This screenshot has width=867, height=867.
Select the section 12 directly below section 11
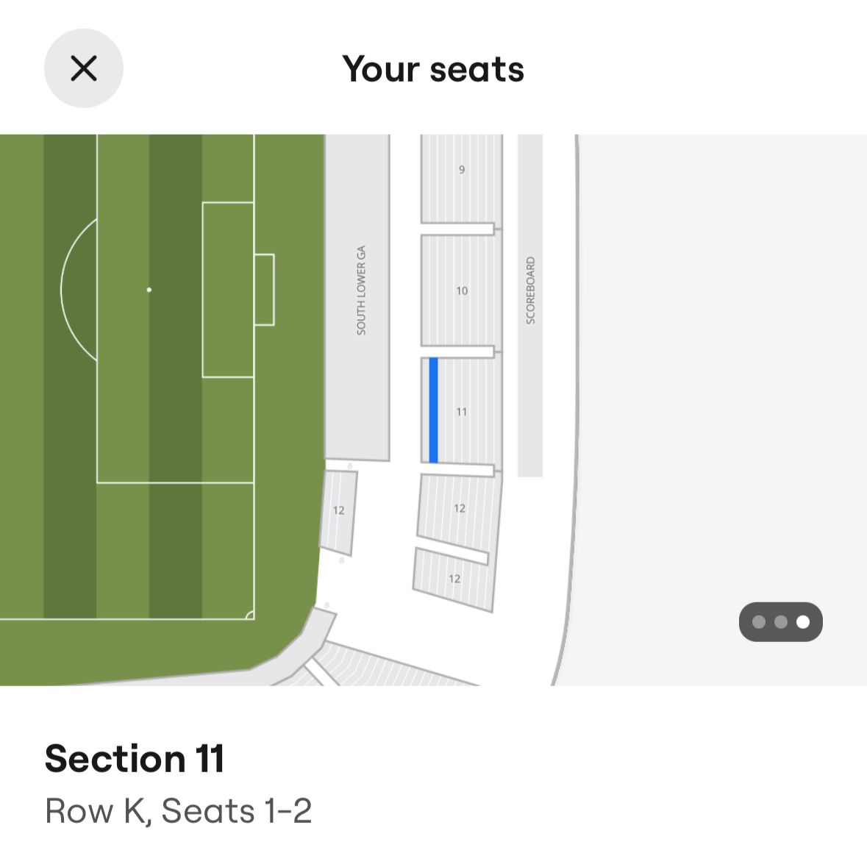(x=459, y=509)
